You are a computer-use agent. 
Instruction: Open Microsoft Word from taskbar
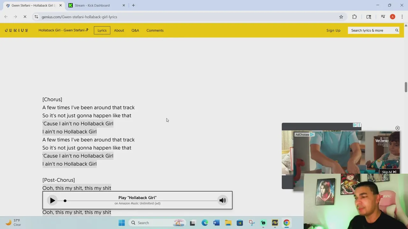coord(216,223)
